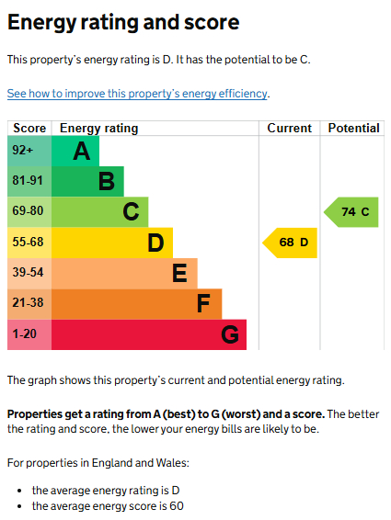Select the dark orange F rating bar
Screen dimensions: 391x520
click(137, 304)
